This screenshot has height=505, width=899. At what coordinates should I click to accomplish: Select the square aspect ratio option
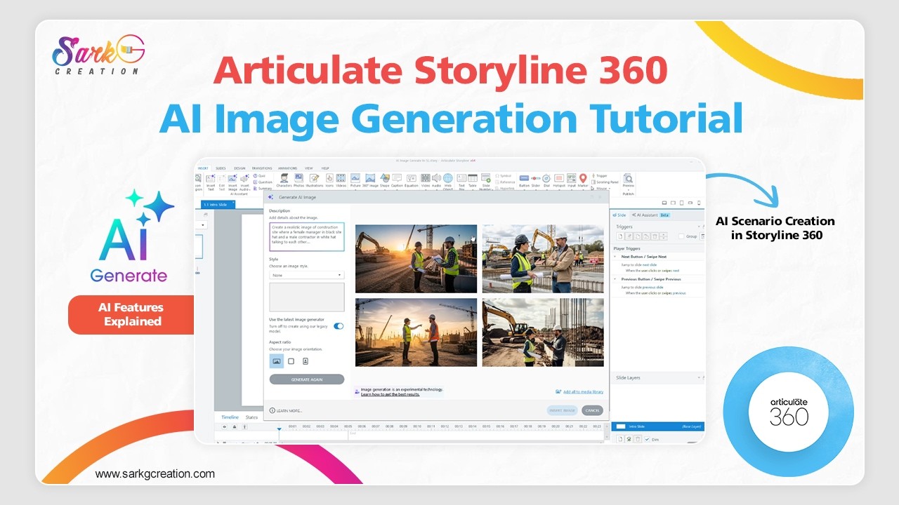pos(291,361)
